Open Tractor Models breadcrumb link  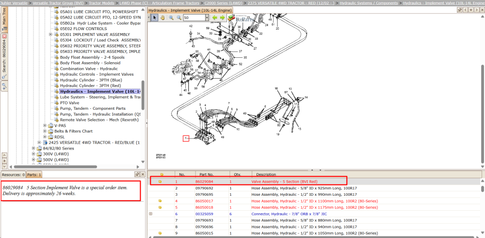pyautogui.click(x=101, y=3)
